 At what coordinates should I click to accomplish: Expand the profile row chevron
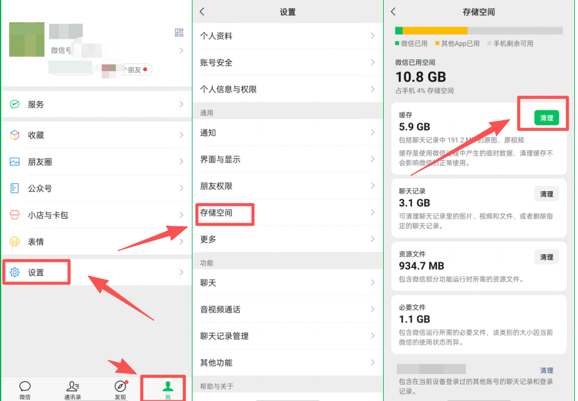(181, 50)
